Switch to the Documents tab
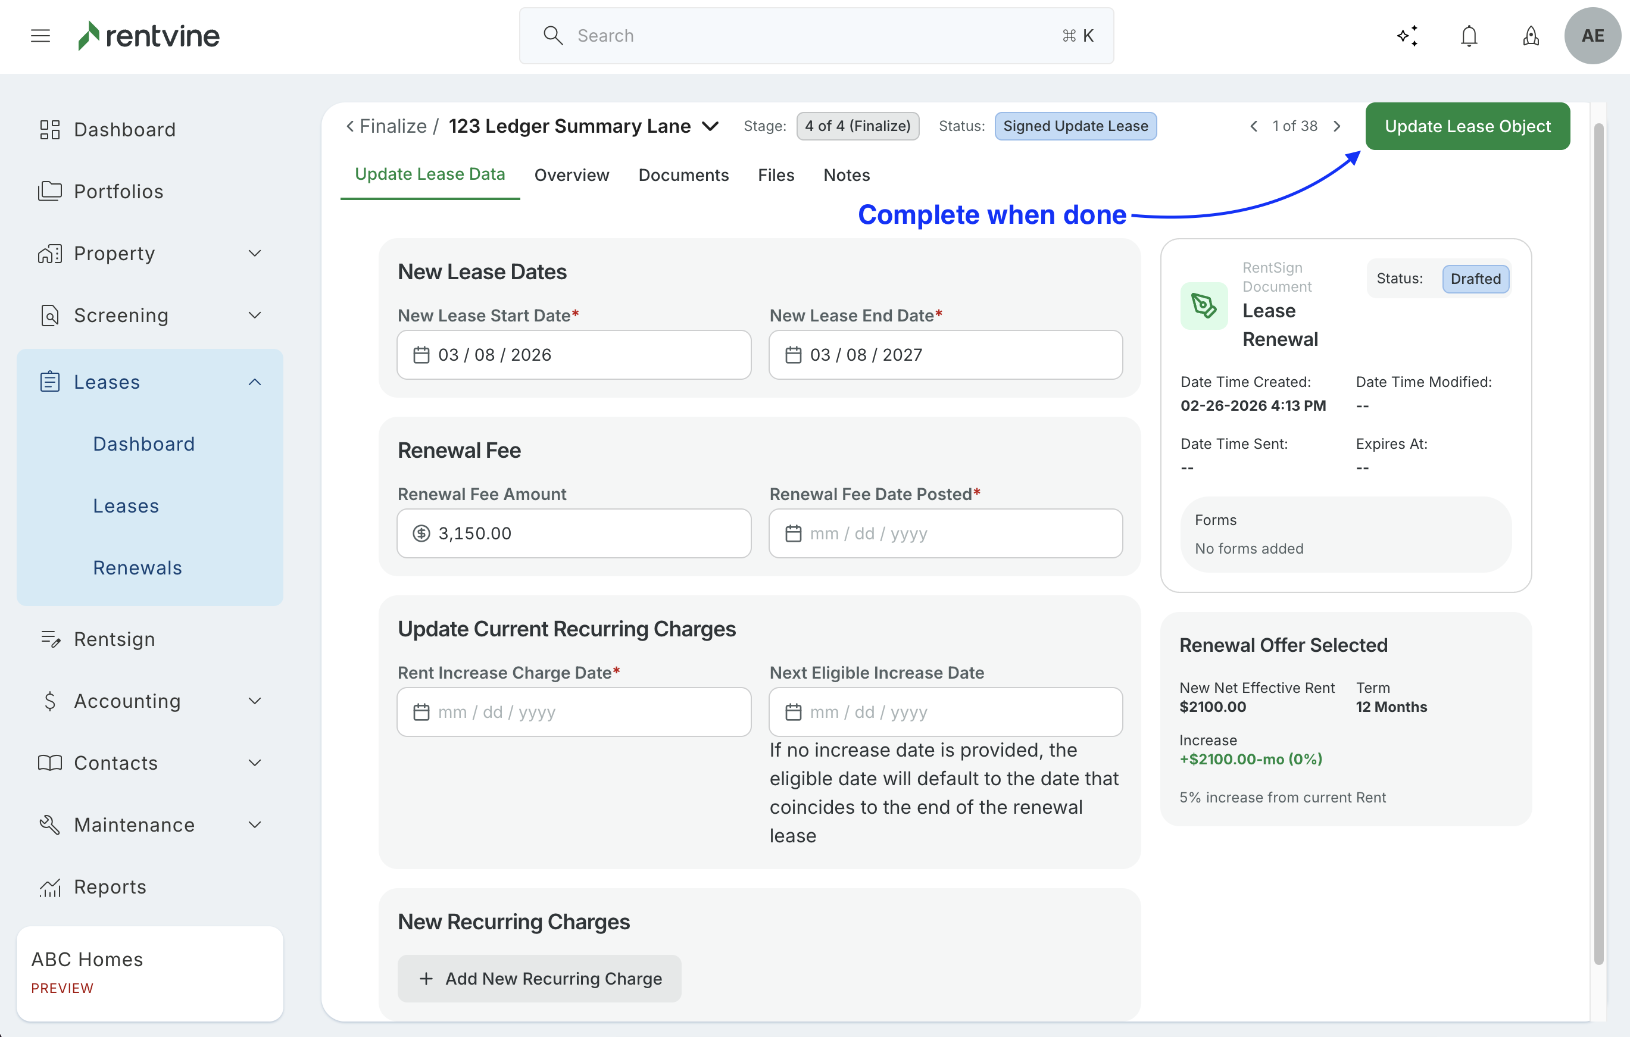The height and width of the screenshot is (1037, 1630). pyautogui.click(x=683, y=176)
